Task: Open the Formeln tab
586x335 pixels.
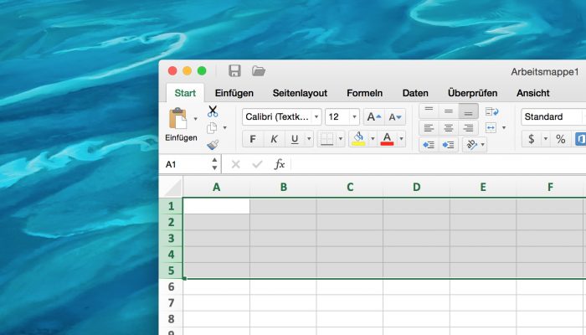Action: tap(364, 93)
